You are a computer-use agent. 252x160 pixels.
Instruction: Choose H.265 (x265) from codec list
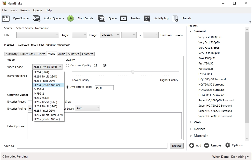(x=41, y=98)
